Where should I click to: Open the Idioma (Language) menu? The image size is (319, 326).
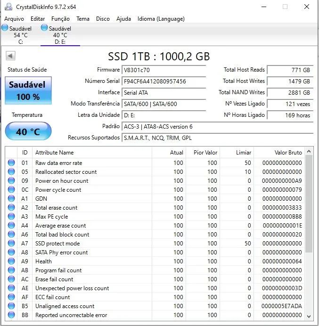[x=161, y=19]
